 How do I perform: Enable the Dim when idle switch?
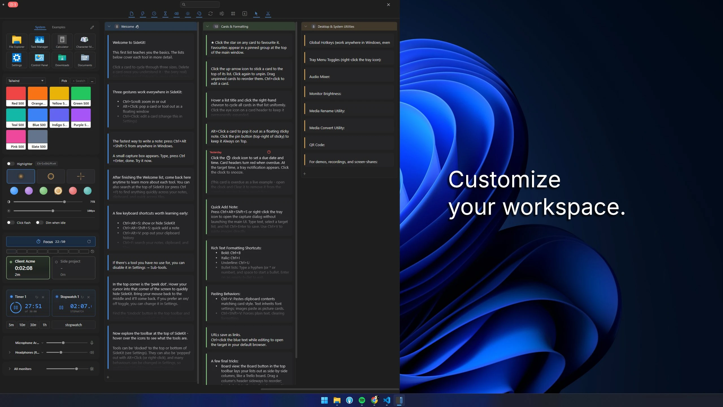click(x=40, y=223)
